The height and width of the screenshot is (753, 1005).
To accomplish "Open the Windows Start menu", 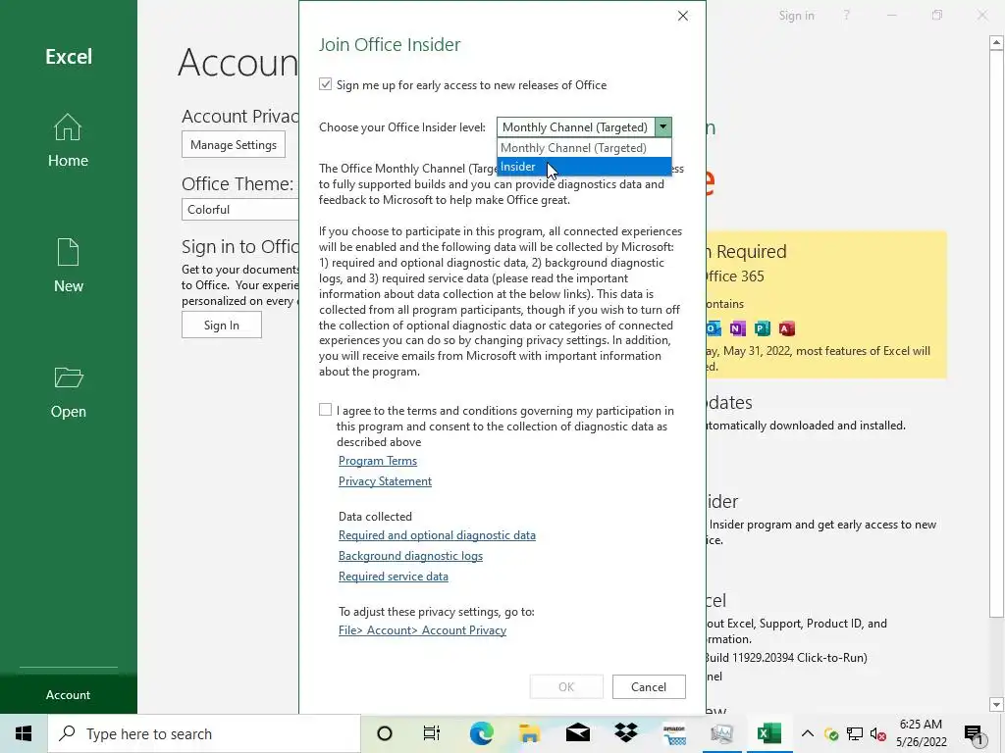I will pyautogui.click(x=24, y=733).
